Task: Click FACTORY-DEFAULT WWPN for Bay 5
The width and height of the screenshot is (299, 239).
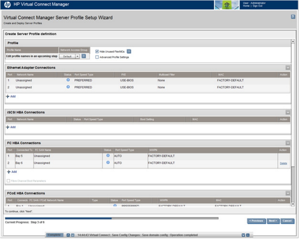Action: point(161,156)
